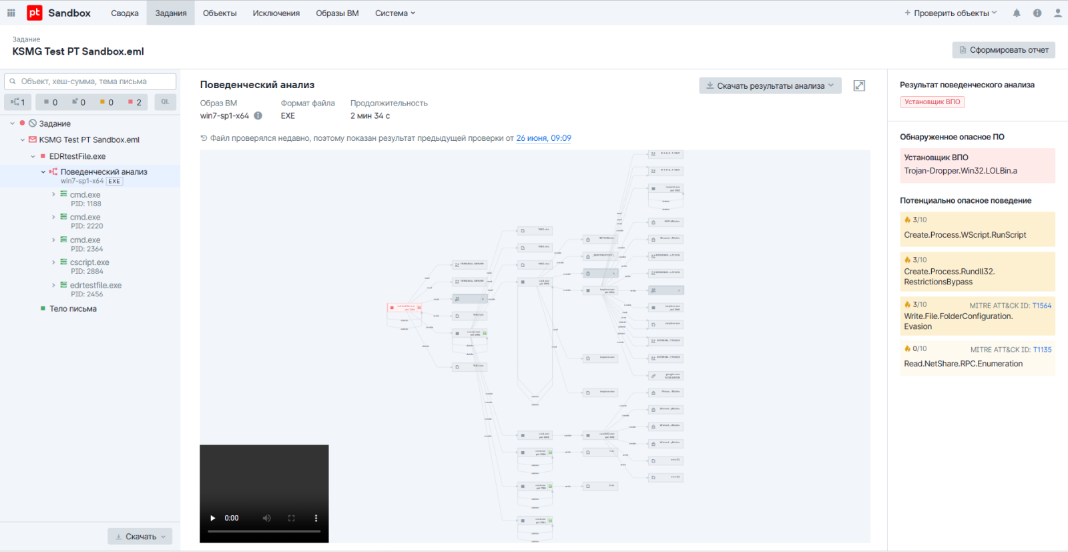Collapse the Задание tree root
The height and width of the screenshot is (552, 1068).
coord(12,123)
